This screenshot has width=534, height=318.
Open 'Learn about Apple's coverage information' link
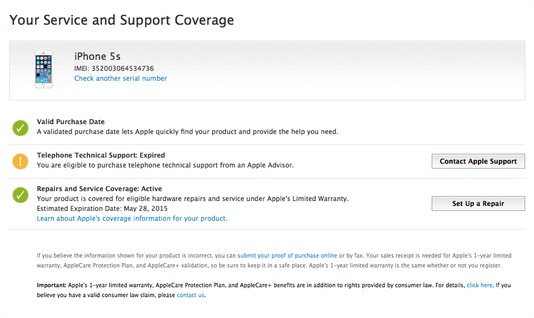coord(132,219)
